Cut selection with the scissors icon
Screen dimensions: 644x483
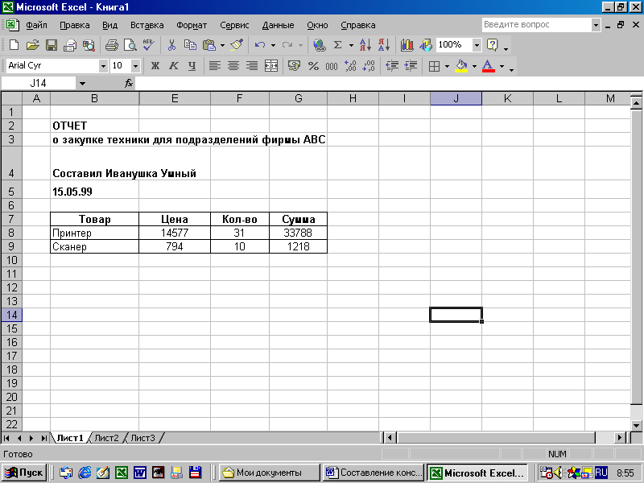(x=171, y=45)
